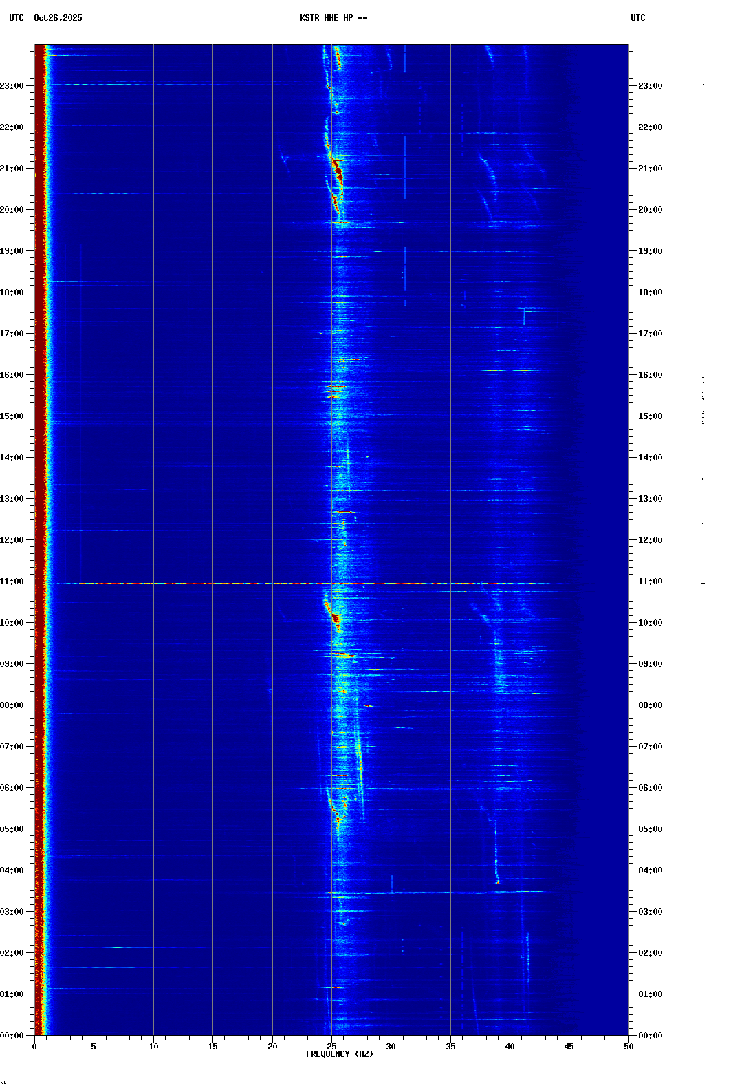This screenshot has width=733, height=1090.
Task: Click the 40 Hz frequency tick label
Action: 510,1047
